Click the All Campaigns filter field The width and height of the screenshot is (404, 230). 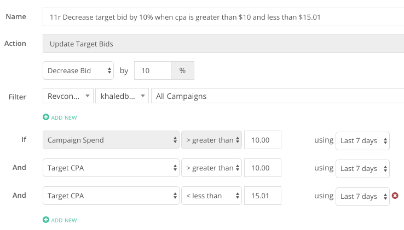point(278,96)
